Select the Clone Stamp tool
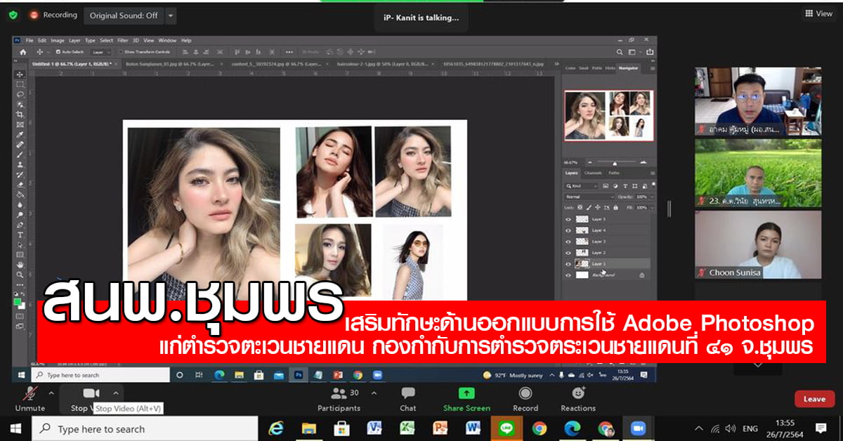The width and height of the screenshot is (843, 441). pos(20,164)
